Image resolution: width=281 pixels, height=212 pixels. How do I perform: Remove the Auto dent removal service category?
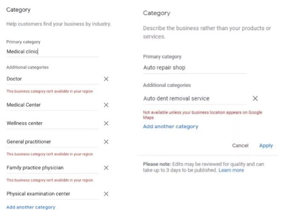[x=255, y=99]
